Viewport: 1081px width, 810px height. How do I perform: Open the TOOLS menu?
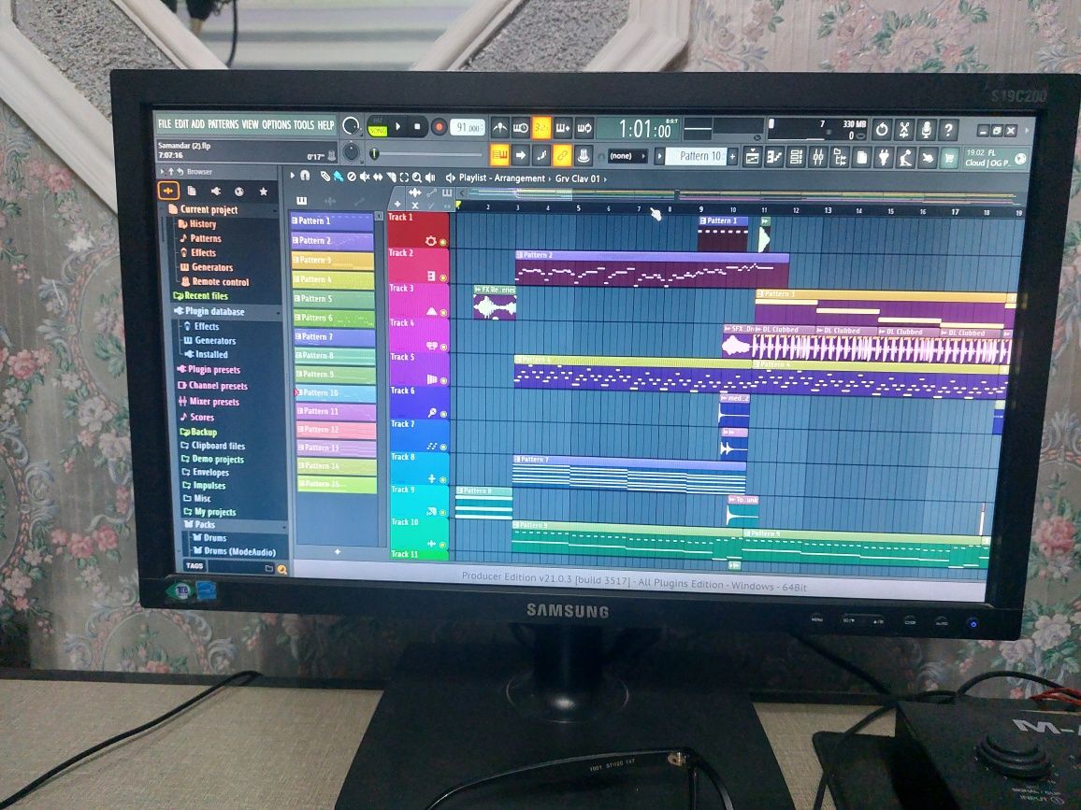(x=303, y=124)
